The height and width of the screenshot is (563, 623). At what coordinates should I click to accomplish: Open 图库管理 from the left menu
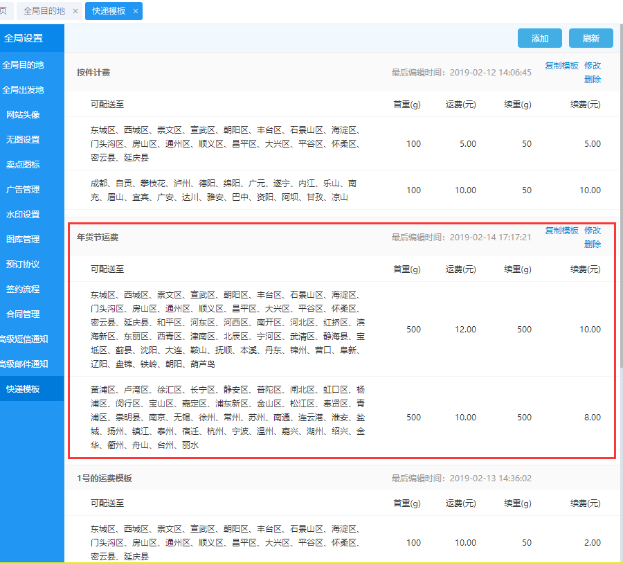23,240
